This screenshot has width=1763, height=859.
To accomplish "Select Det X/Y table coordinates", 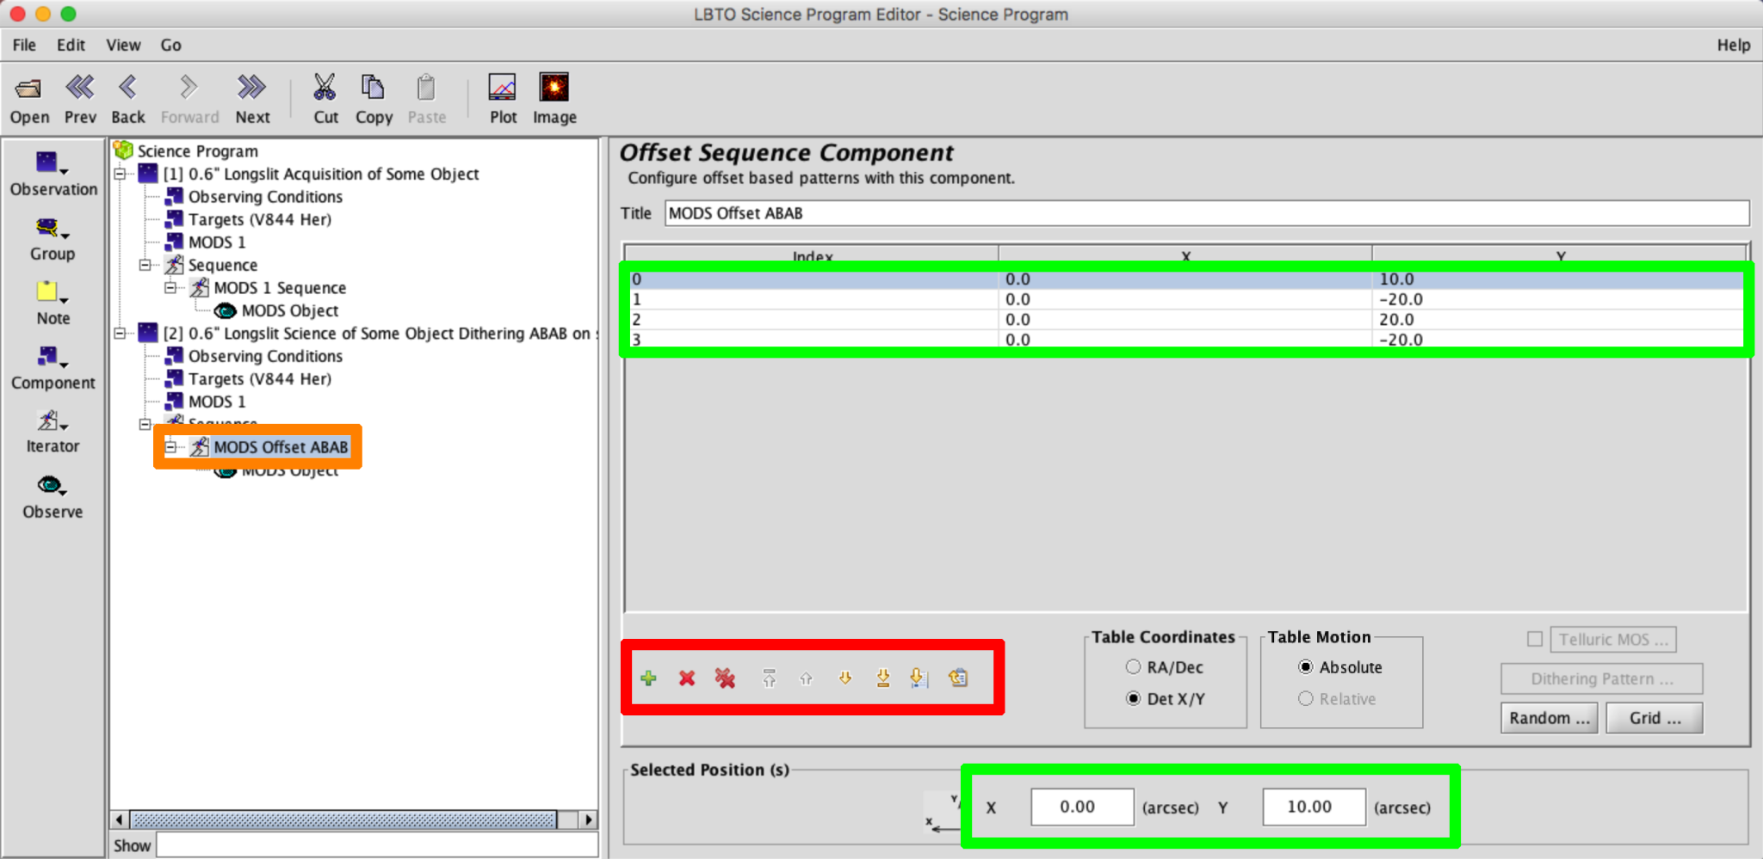I will coord(1133,699).
